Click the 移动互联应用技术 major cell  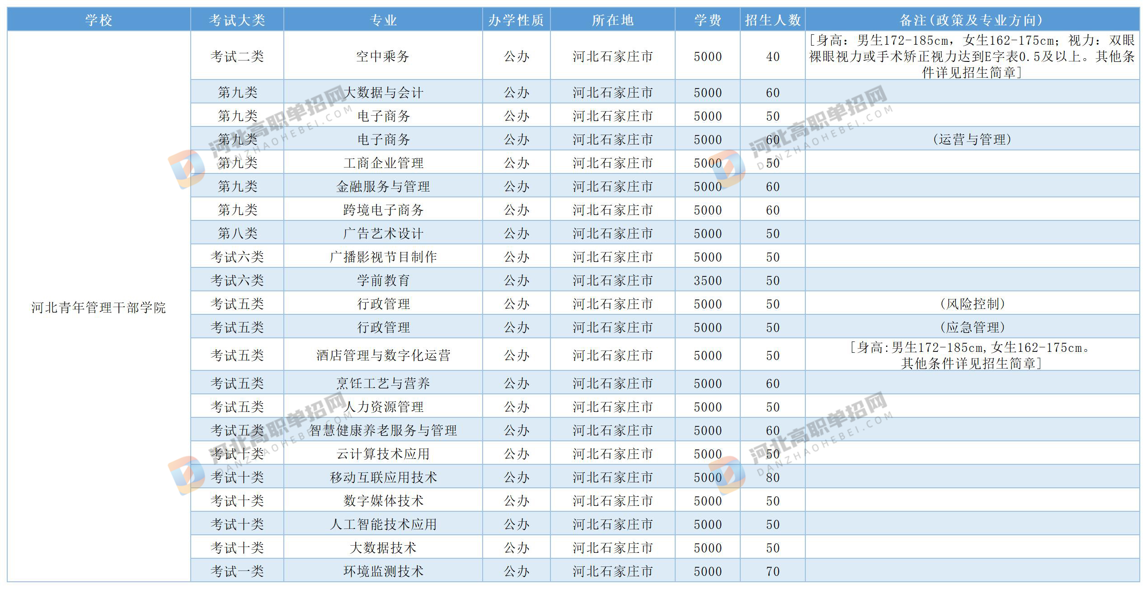[383, 477]
